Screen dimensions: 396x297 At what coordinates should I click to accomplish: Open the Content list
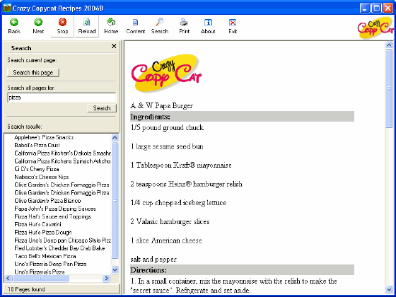[136, 26]
